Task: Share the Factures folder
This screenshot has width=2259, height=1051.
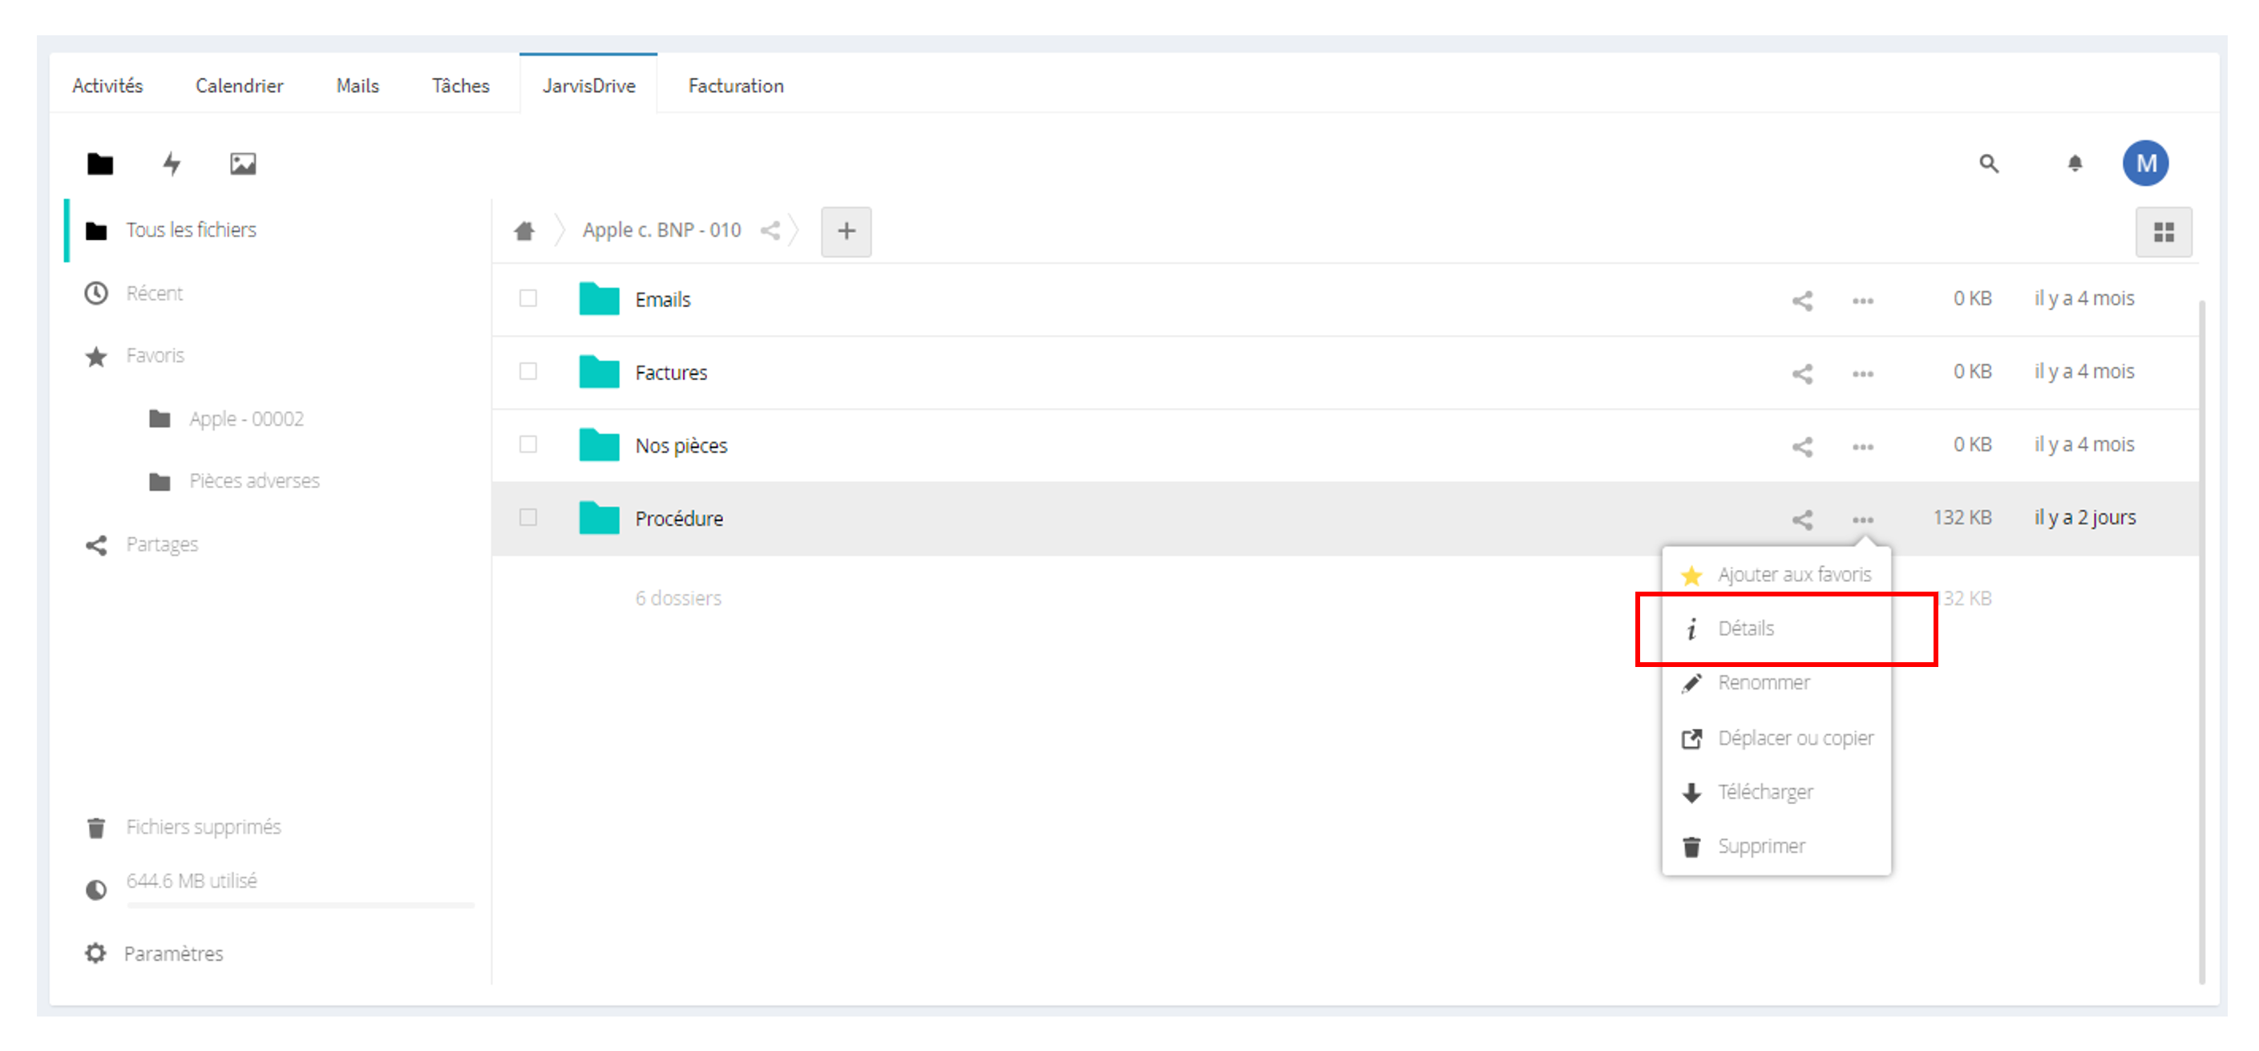Action: point(1802,374)
